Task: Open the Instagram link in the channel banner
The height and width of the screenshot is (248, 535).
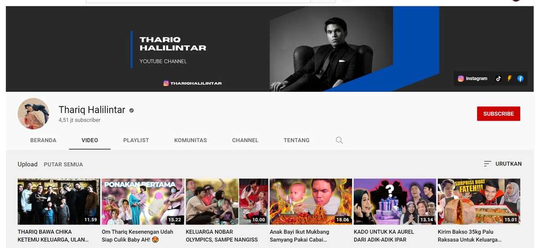Action: (x=472, y=78)
